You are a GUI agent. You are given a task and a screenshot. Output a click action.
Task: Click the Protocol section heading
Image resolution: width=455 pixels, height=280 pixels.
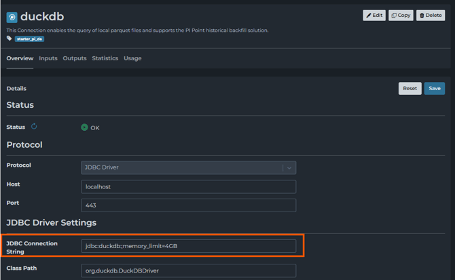pyautogui.click(x=24, y=144)
